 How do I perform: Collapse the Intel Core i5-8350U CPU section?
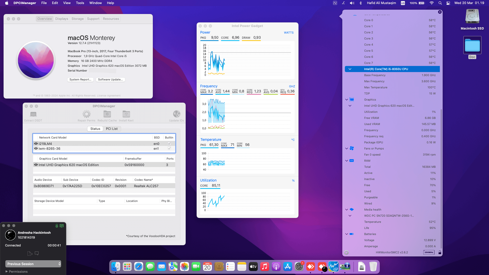[x=350, y=69]
